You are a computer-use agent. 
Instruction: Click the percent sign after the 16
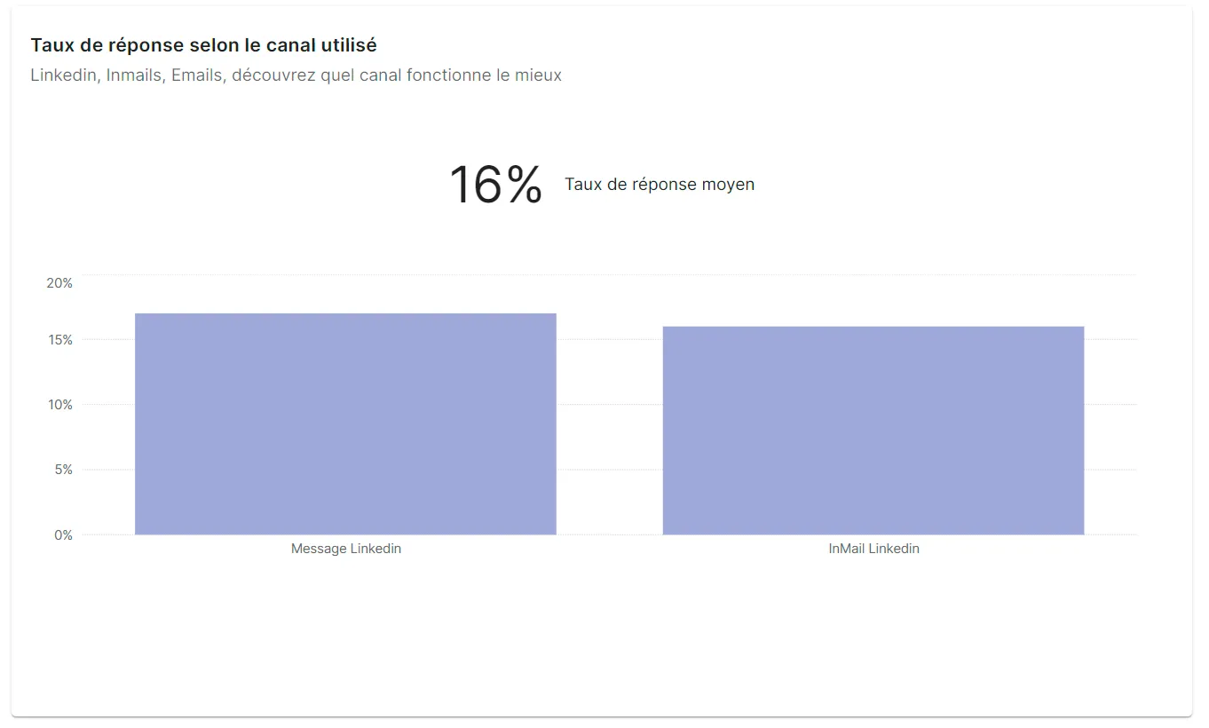coord(525,185)
